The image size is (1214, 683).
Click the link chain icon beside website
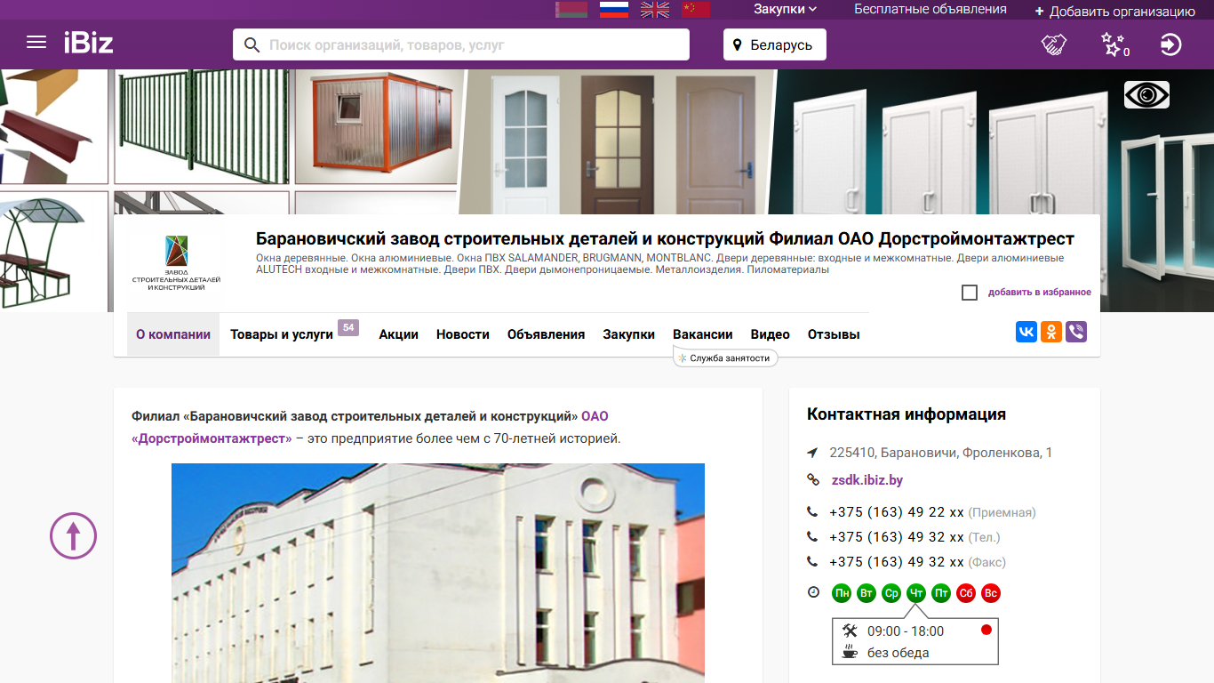click(812, 480)
